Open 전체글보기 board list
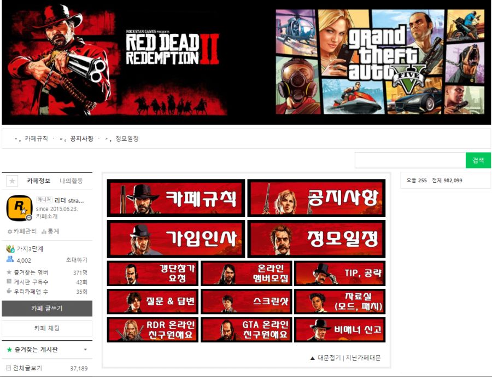Screen dimensions: 492x377 [x=28, y=368]
